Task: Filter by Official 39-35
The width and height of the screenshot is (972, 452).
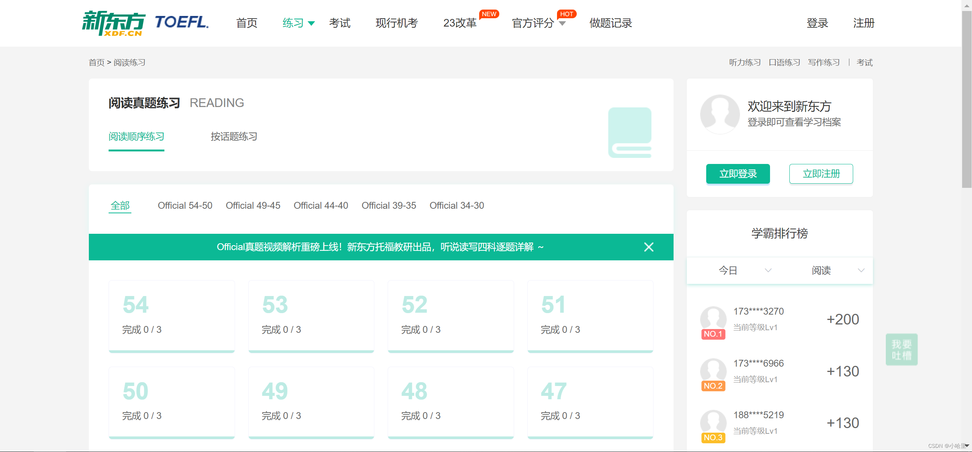Action: (389, 205)
